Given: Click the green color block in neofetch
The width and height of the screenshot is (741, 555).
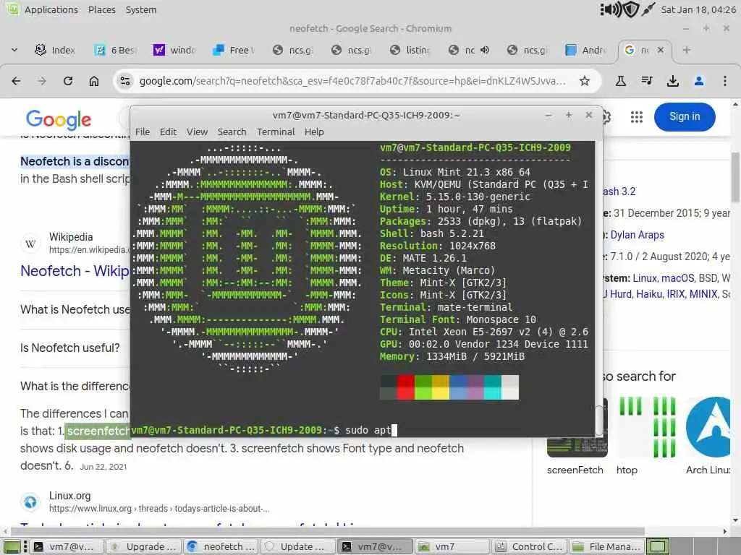Looking at the screenshot, I should coord(423,387).
